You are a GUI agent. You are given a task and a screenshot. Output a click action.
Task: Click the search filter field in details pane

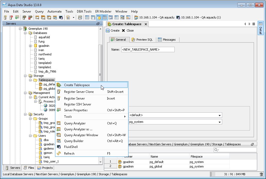[x=235, y=150]
